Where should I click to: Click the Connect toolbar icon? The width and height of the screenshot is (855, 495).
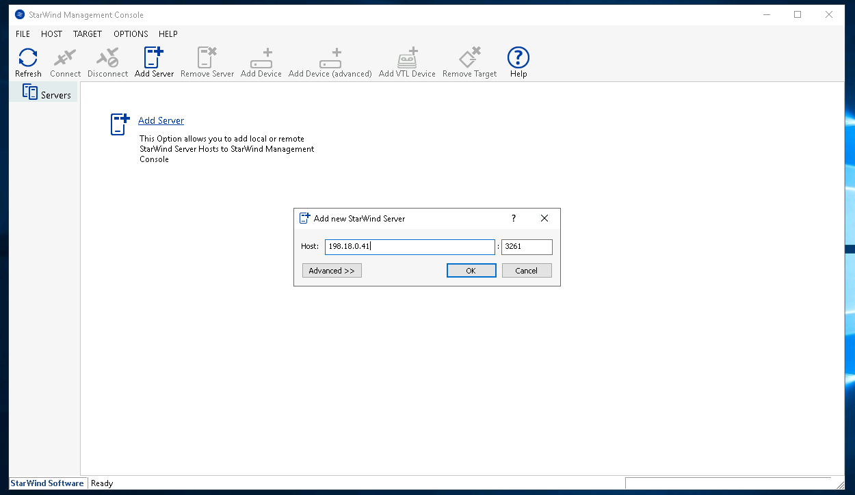pos(65,62)
